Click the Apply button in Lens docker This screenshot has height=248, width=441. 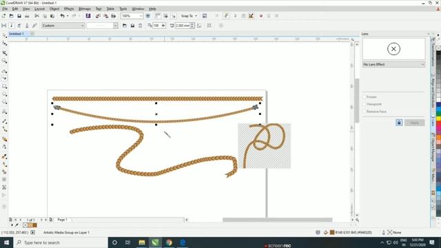click(415, 123)
